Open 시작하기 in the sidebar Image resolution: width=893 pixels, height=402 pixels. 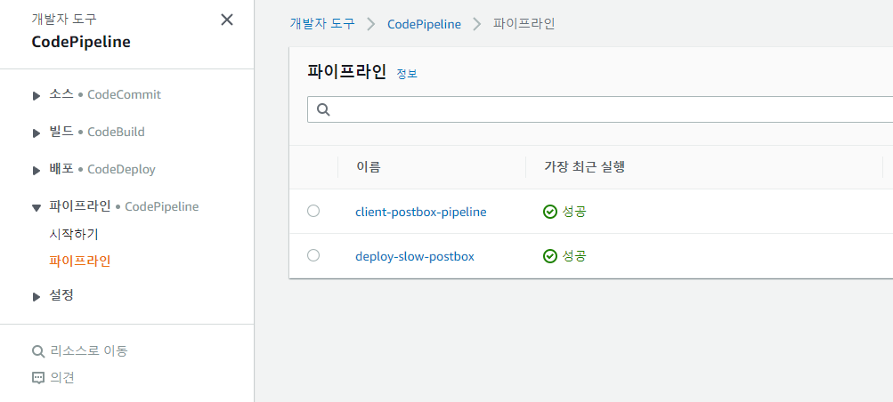pyautogui.click(x=74, y=234)
